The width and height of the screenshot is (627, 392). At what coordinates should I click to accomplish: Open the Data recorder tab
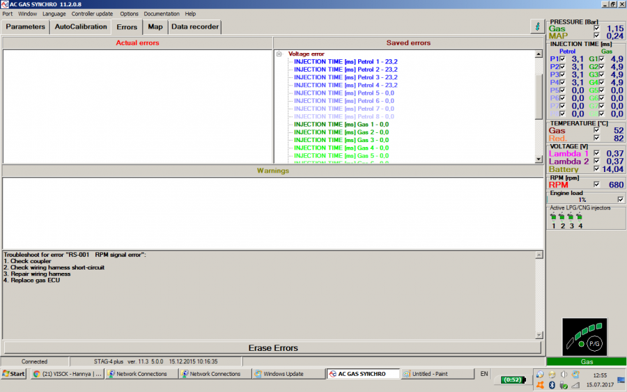coord(194,27)
